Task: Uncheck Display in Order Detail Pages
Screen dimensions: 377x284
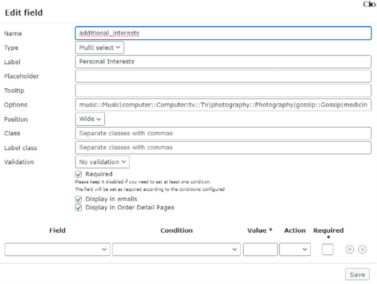Action: point(79,207)
